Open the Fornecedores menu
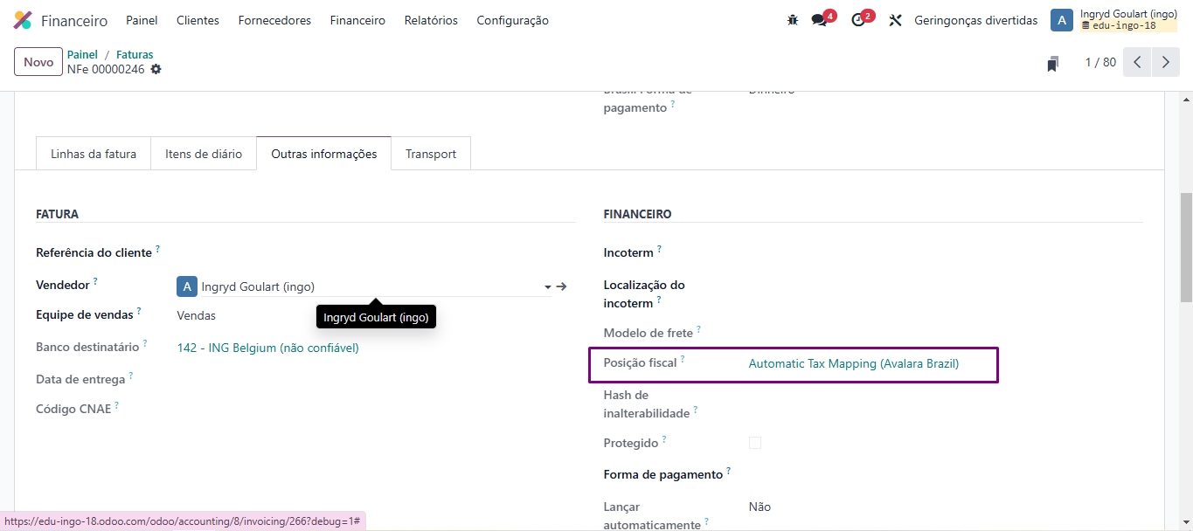The height and width of the screenshot is (531, 1193). point(274,20)
